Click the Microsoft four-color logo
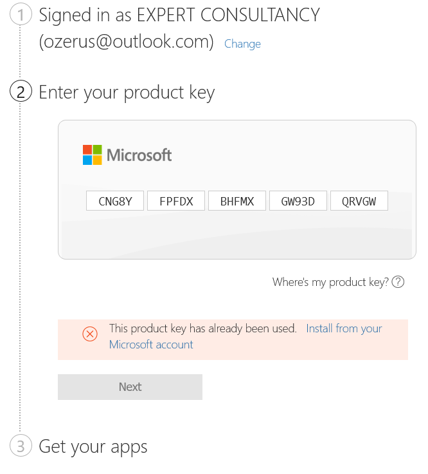Image resolution: width=428 pixels, height=474 pixels. point(93,155)
